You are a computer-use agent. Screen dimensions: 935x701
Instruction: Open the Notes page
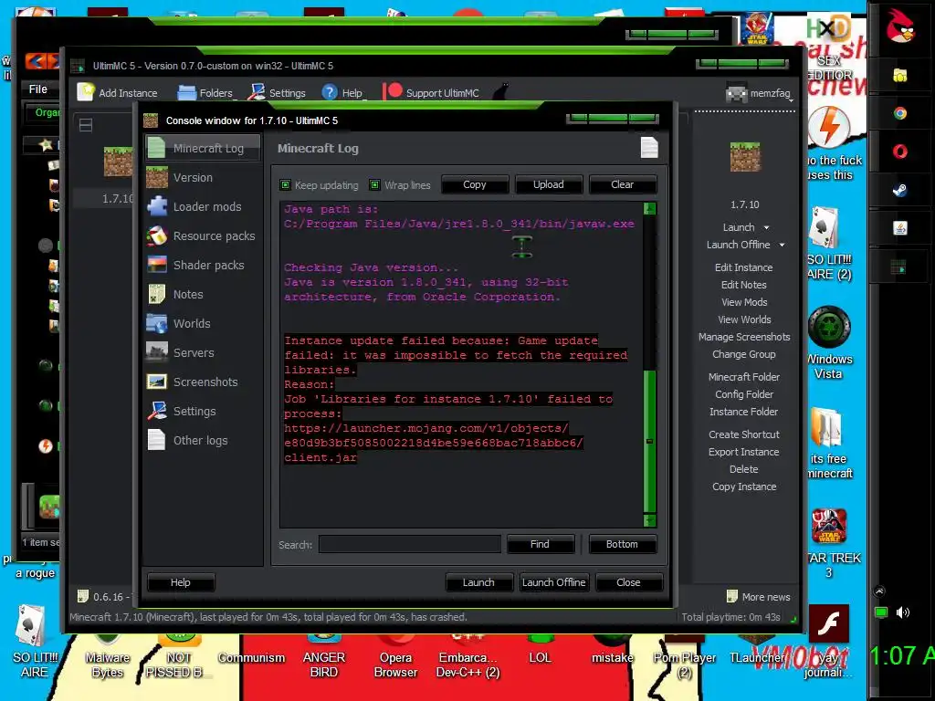[202, 295]
